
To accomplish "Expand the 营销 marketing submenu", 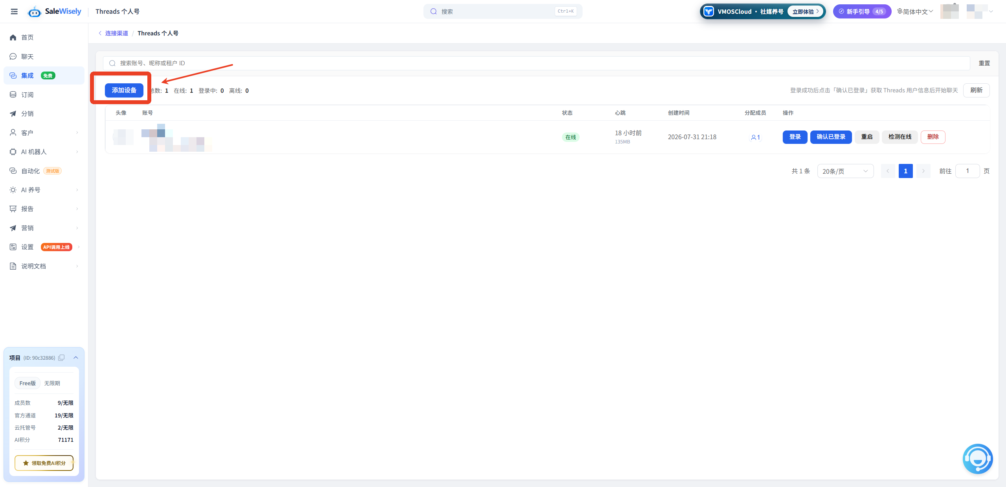I will tap(44, 228).
